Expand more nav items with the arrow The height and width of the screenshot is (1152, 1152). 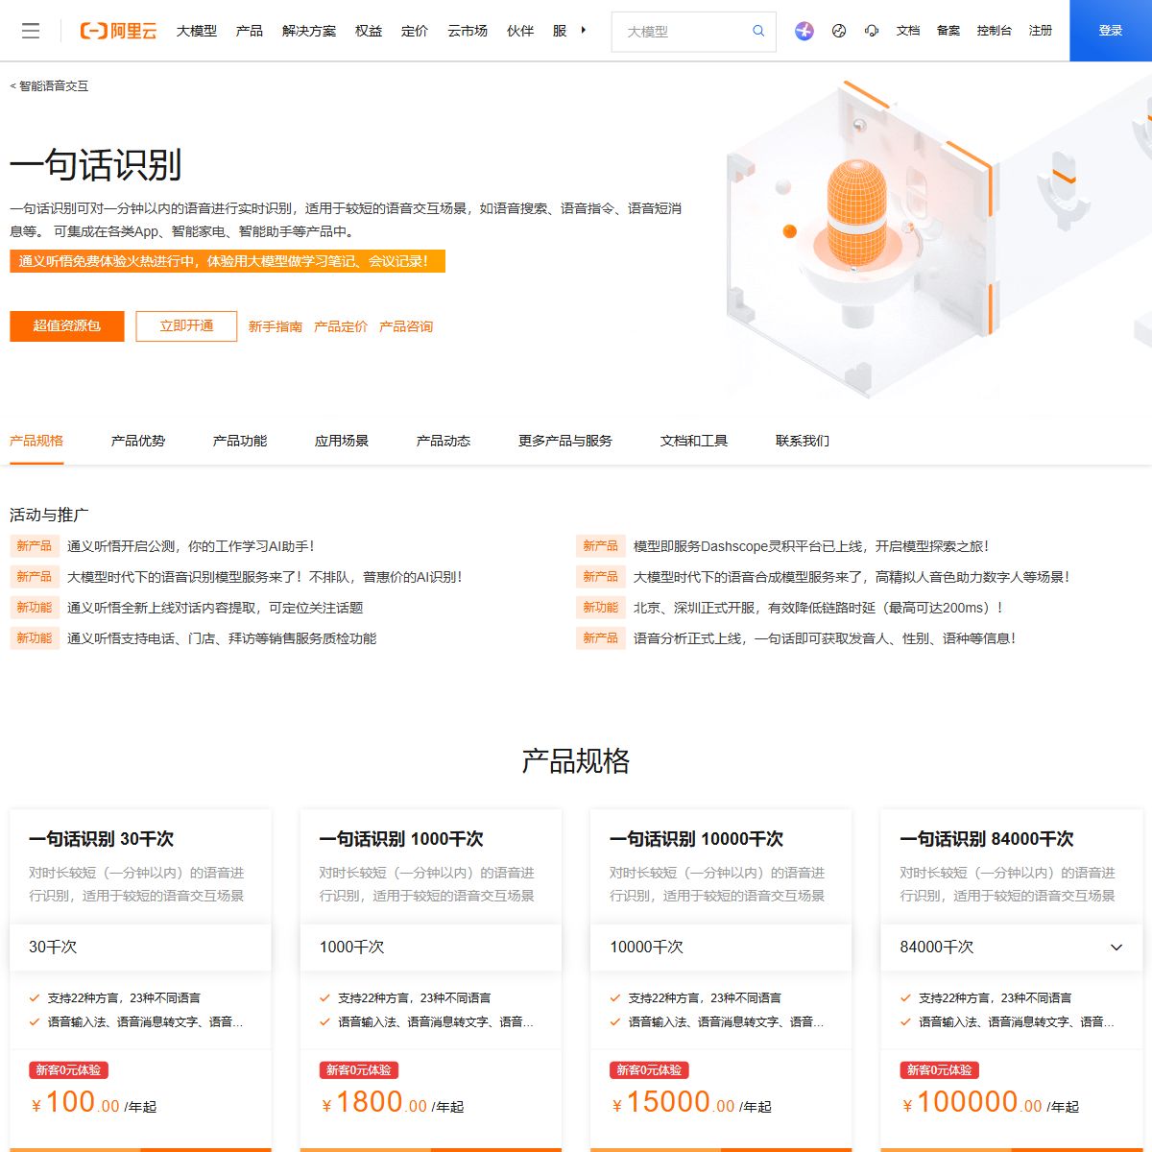pos(583,31)
